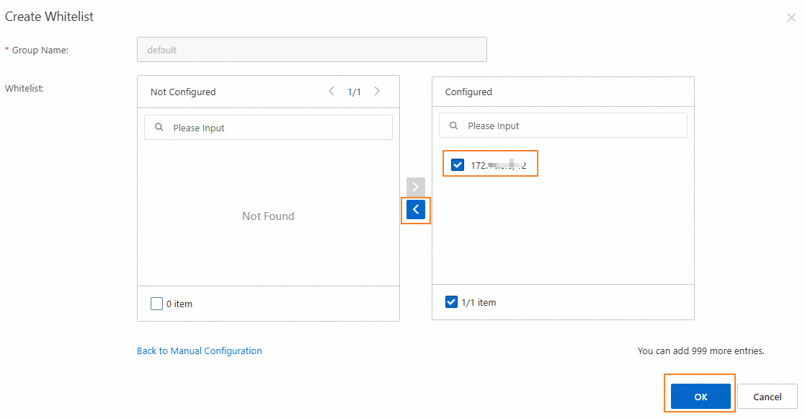
Task: Click the 1/1 page indicator
Action: (x=355, y=92)
